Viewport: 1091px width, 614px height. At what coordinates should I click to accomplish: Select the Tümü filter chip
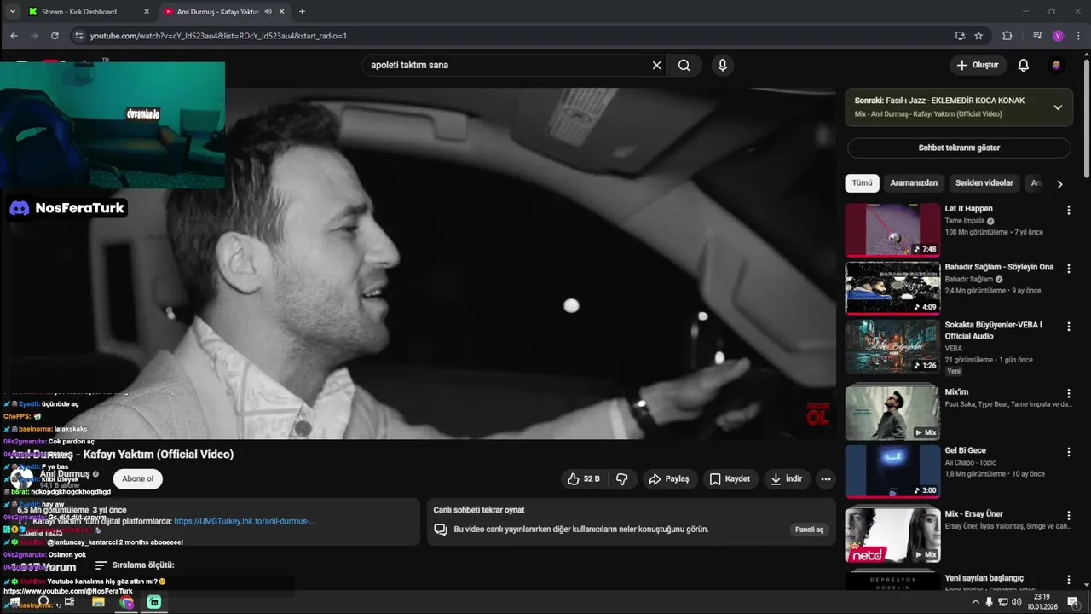pyautogui.click(x=862, y=183)
